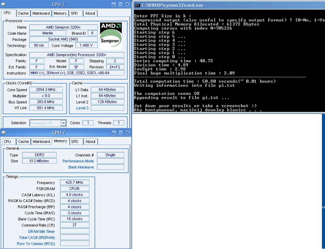Viewport: 325px width, 249px height.
Task: Select Mainboard tab in lower CPU-Z window
Action: point(41,142)
